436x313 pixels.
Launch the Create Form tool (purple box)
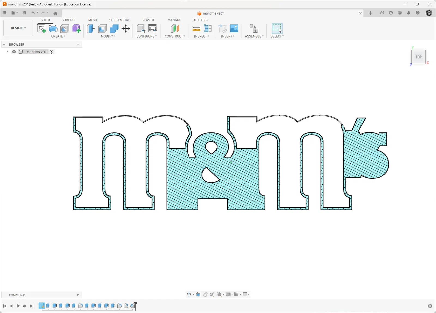click(x=76, y=28)
